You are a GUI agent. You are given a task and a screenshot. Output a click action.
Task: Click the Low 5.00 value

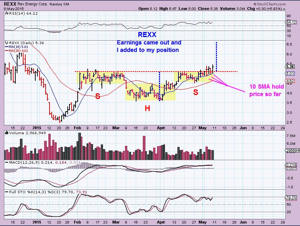coord(187,9)
